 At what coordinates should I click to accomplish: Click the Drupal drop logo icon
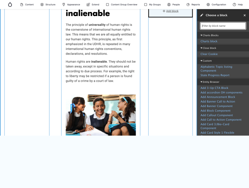tap(10, 4)
